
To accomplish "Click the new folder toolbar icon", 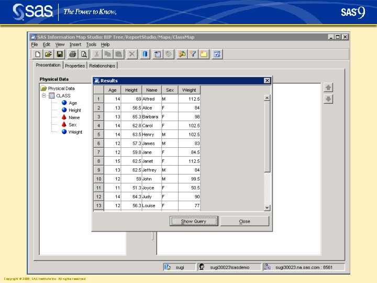I will tap(204, 54).
